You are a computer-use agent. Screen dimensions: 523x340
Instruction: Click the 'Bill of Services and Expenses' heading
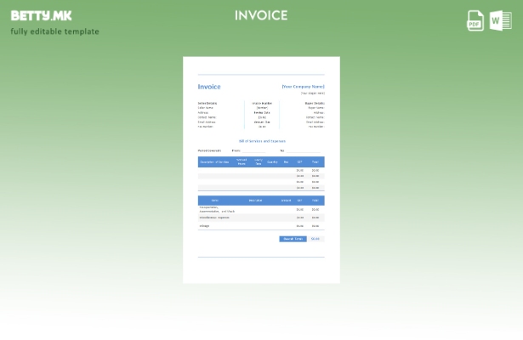(x=261, y=141)
